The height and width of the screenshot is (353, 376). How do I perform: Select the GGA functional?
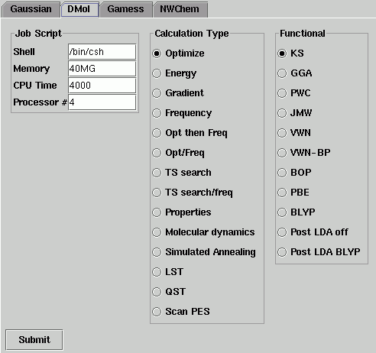(295, 73)
